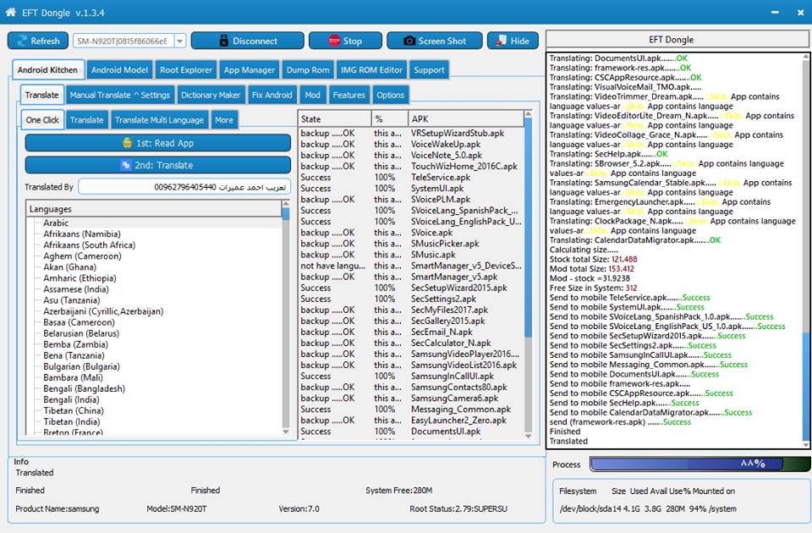Click the 2nd: Translate button
Screen dimensions: 812x533
coord(158,165)
